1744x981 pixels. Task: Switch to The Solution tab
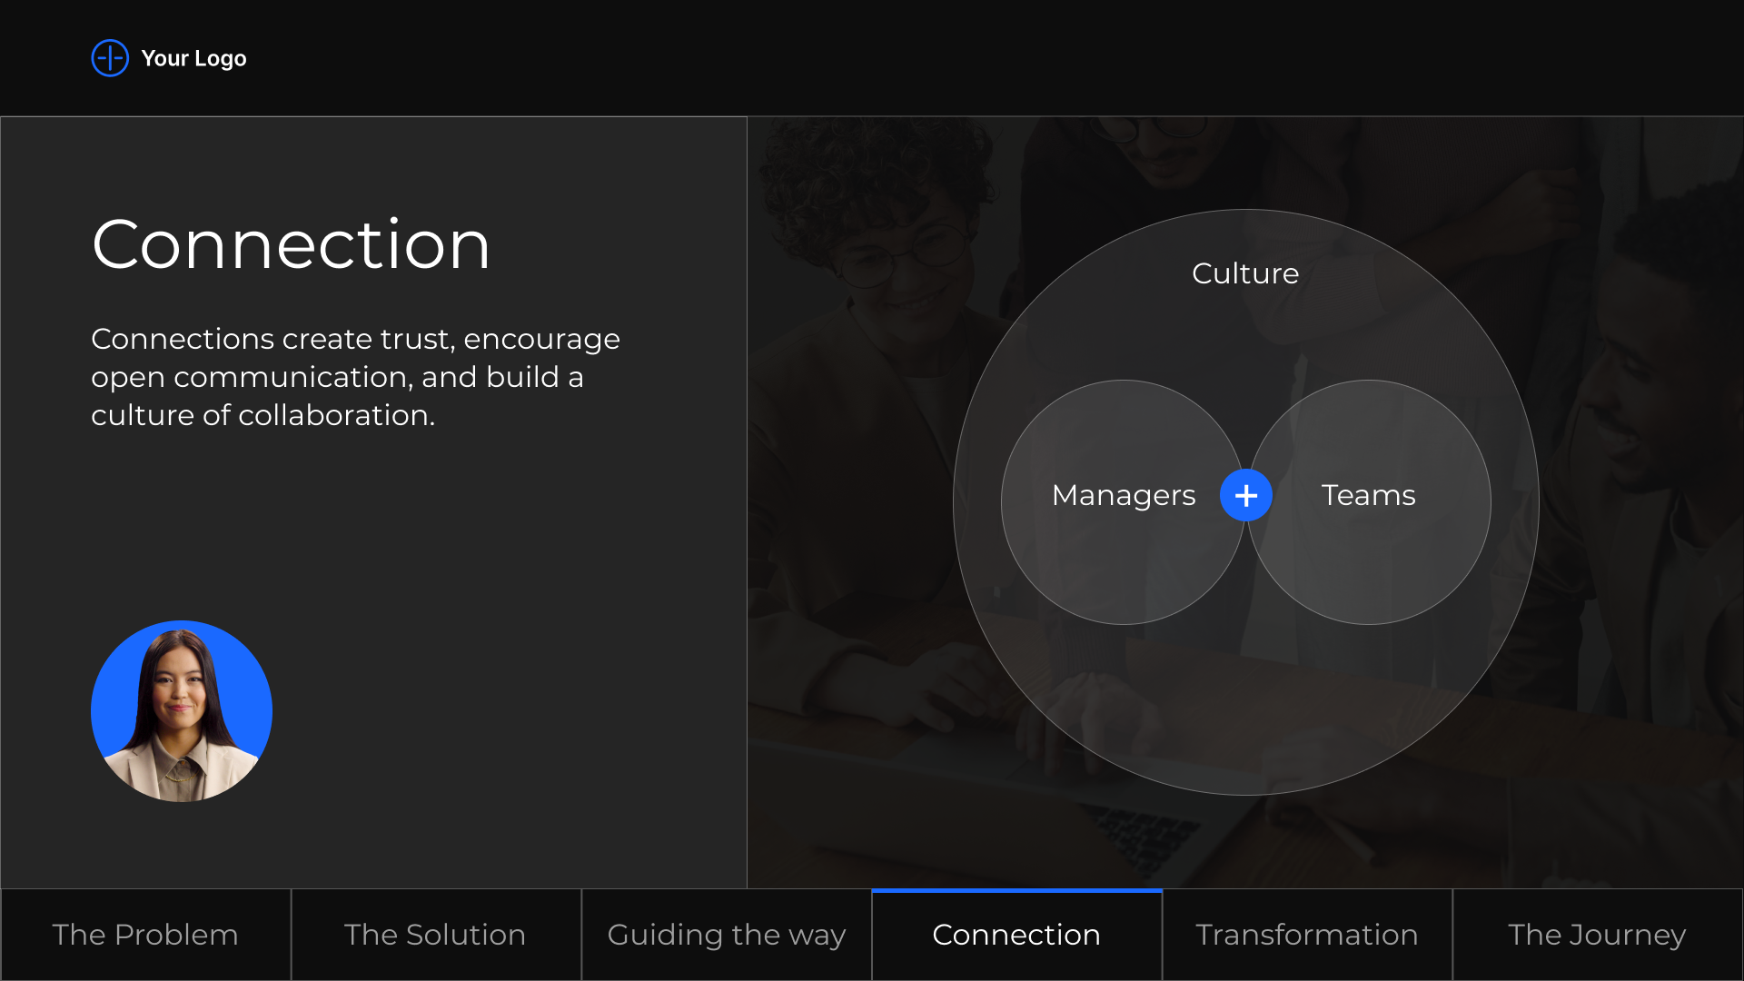point(435,935)
